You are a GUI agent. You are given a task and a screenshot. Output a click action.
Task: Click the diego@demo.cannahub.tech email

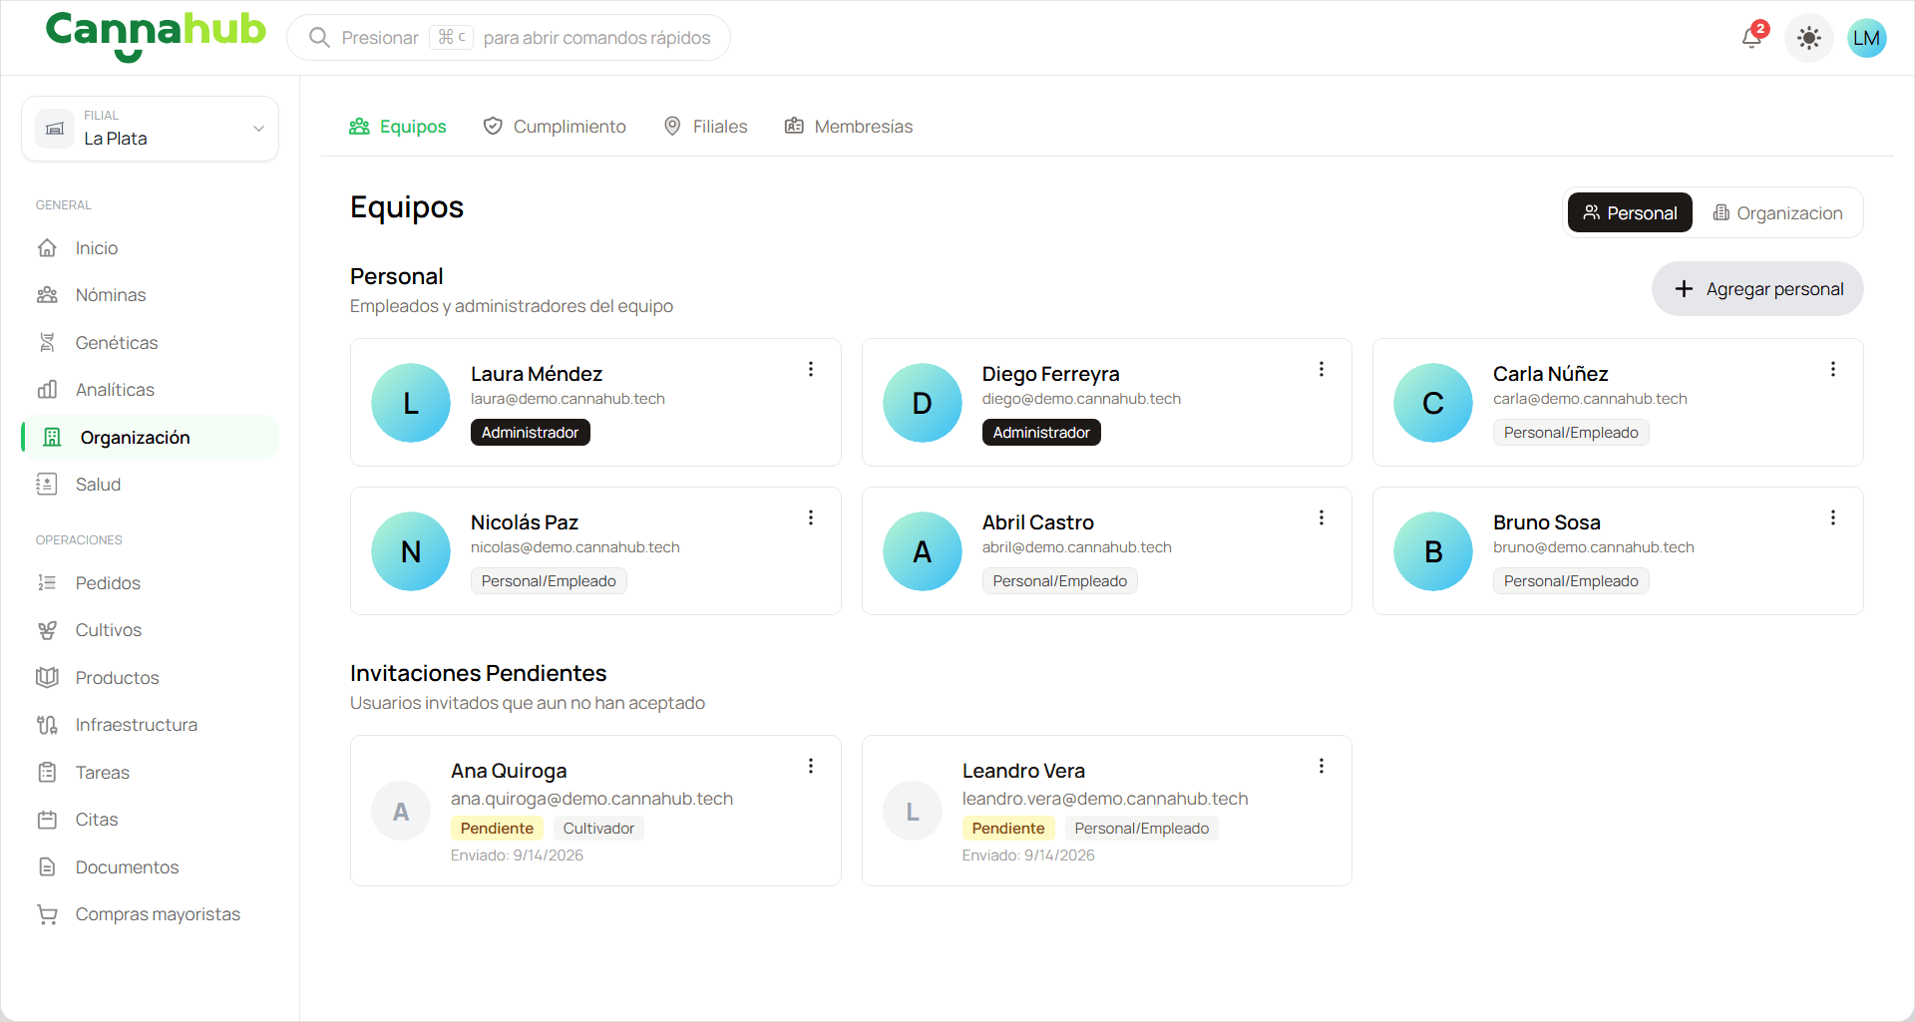tap(1081, 399)
